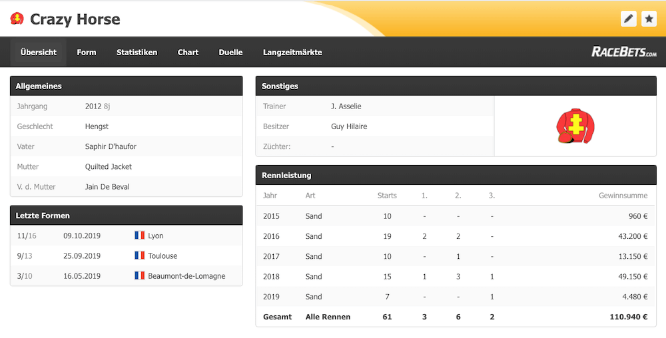The image size is (666, 338).
Task: Click the French flag next to Beaumont-de-Lomagne
Action: coord(139,275)
